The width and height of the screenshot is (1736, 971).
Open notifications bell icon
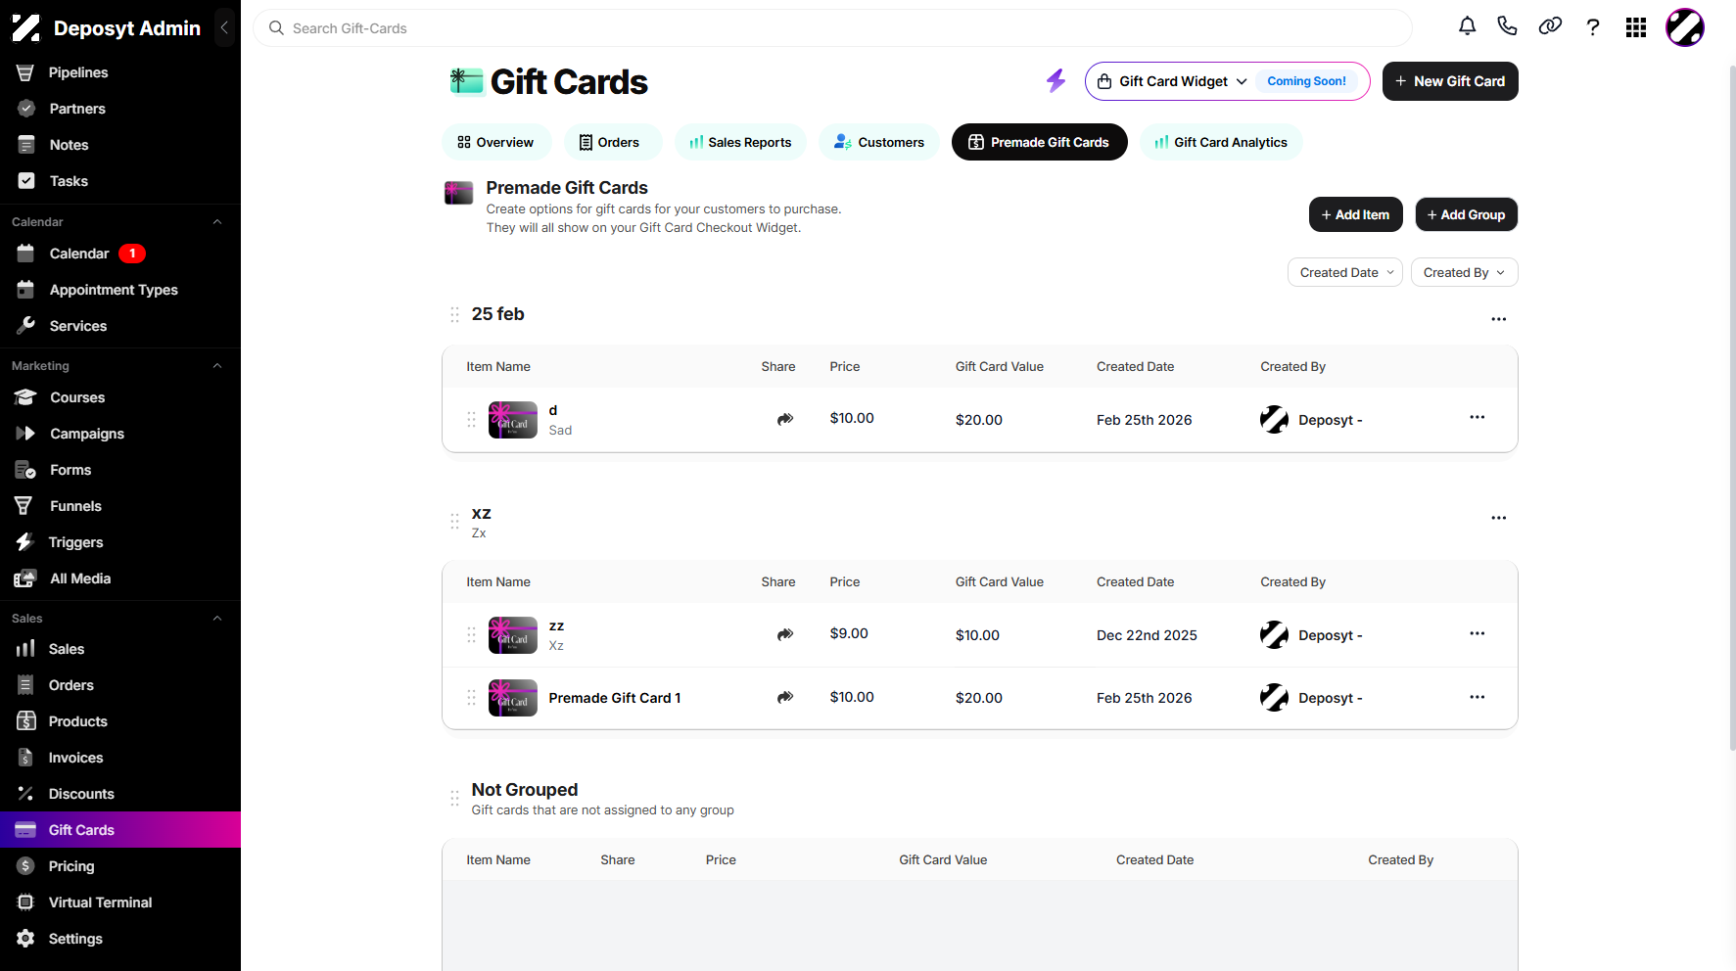pos(1467,26)
